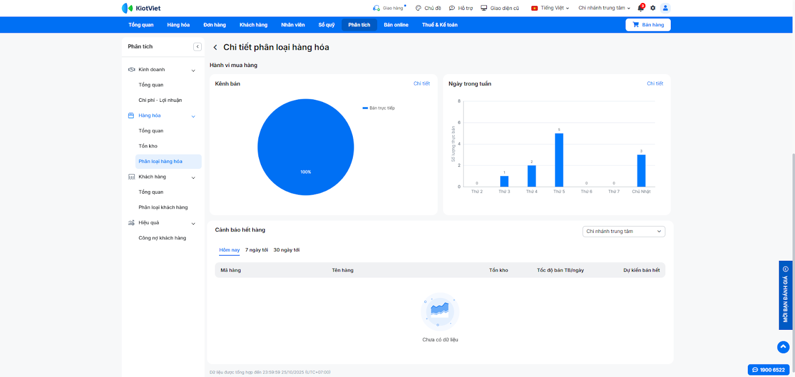Select Phân loại hàng hóa in sidebar

coord(168,161)
